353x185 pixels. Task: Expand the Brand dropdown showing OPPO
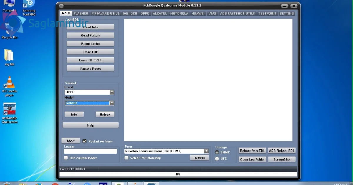coord(112,92)
